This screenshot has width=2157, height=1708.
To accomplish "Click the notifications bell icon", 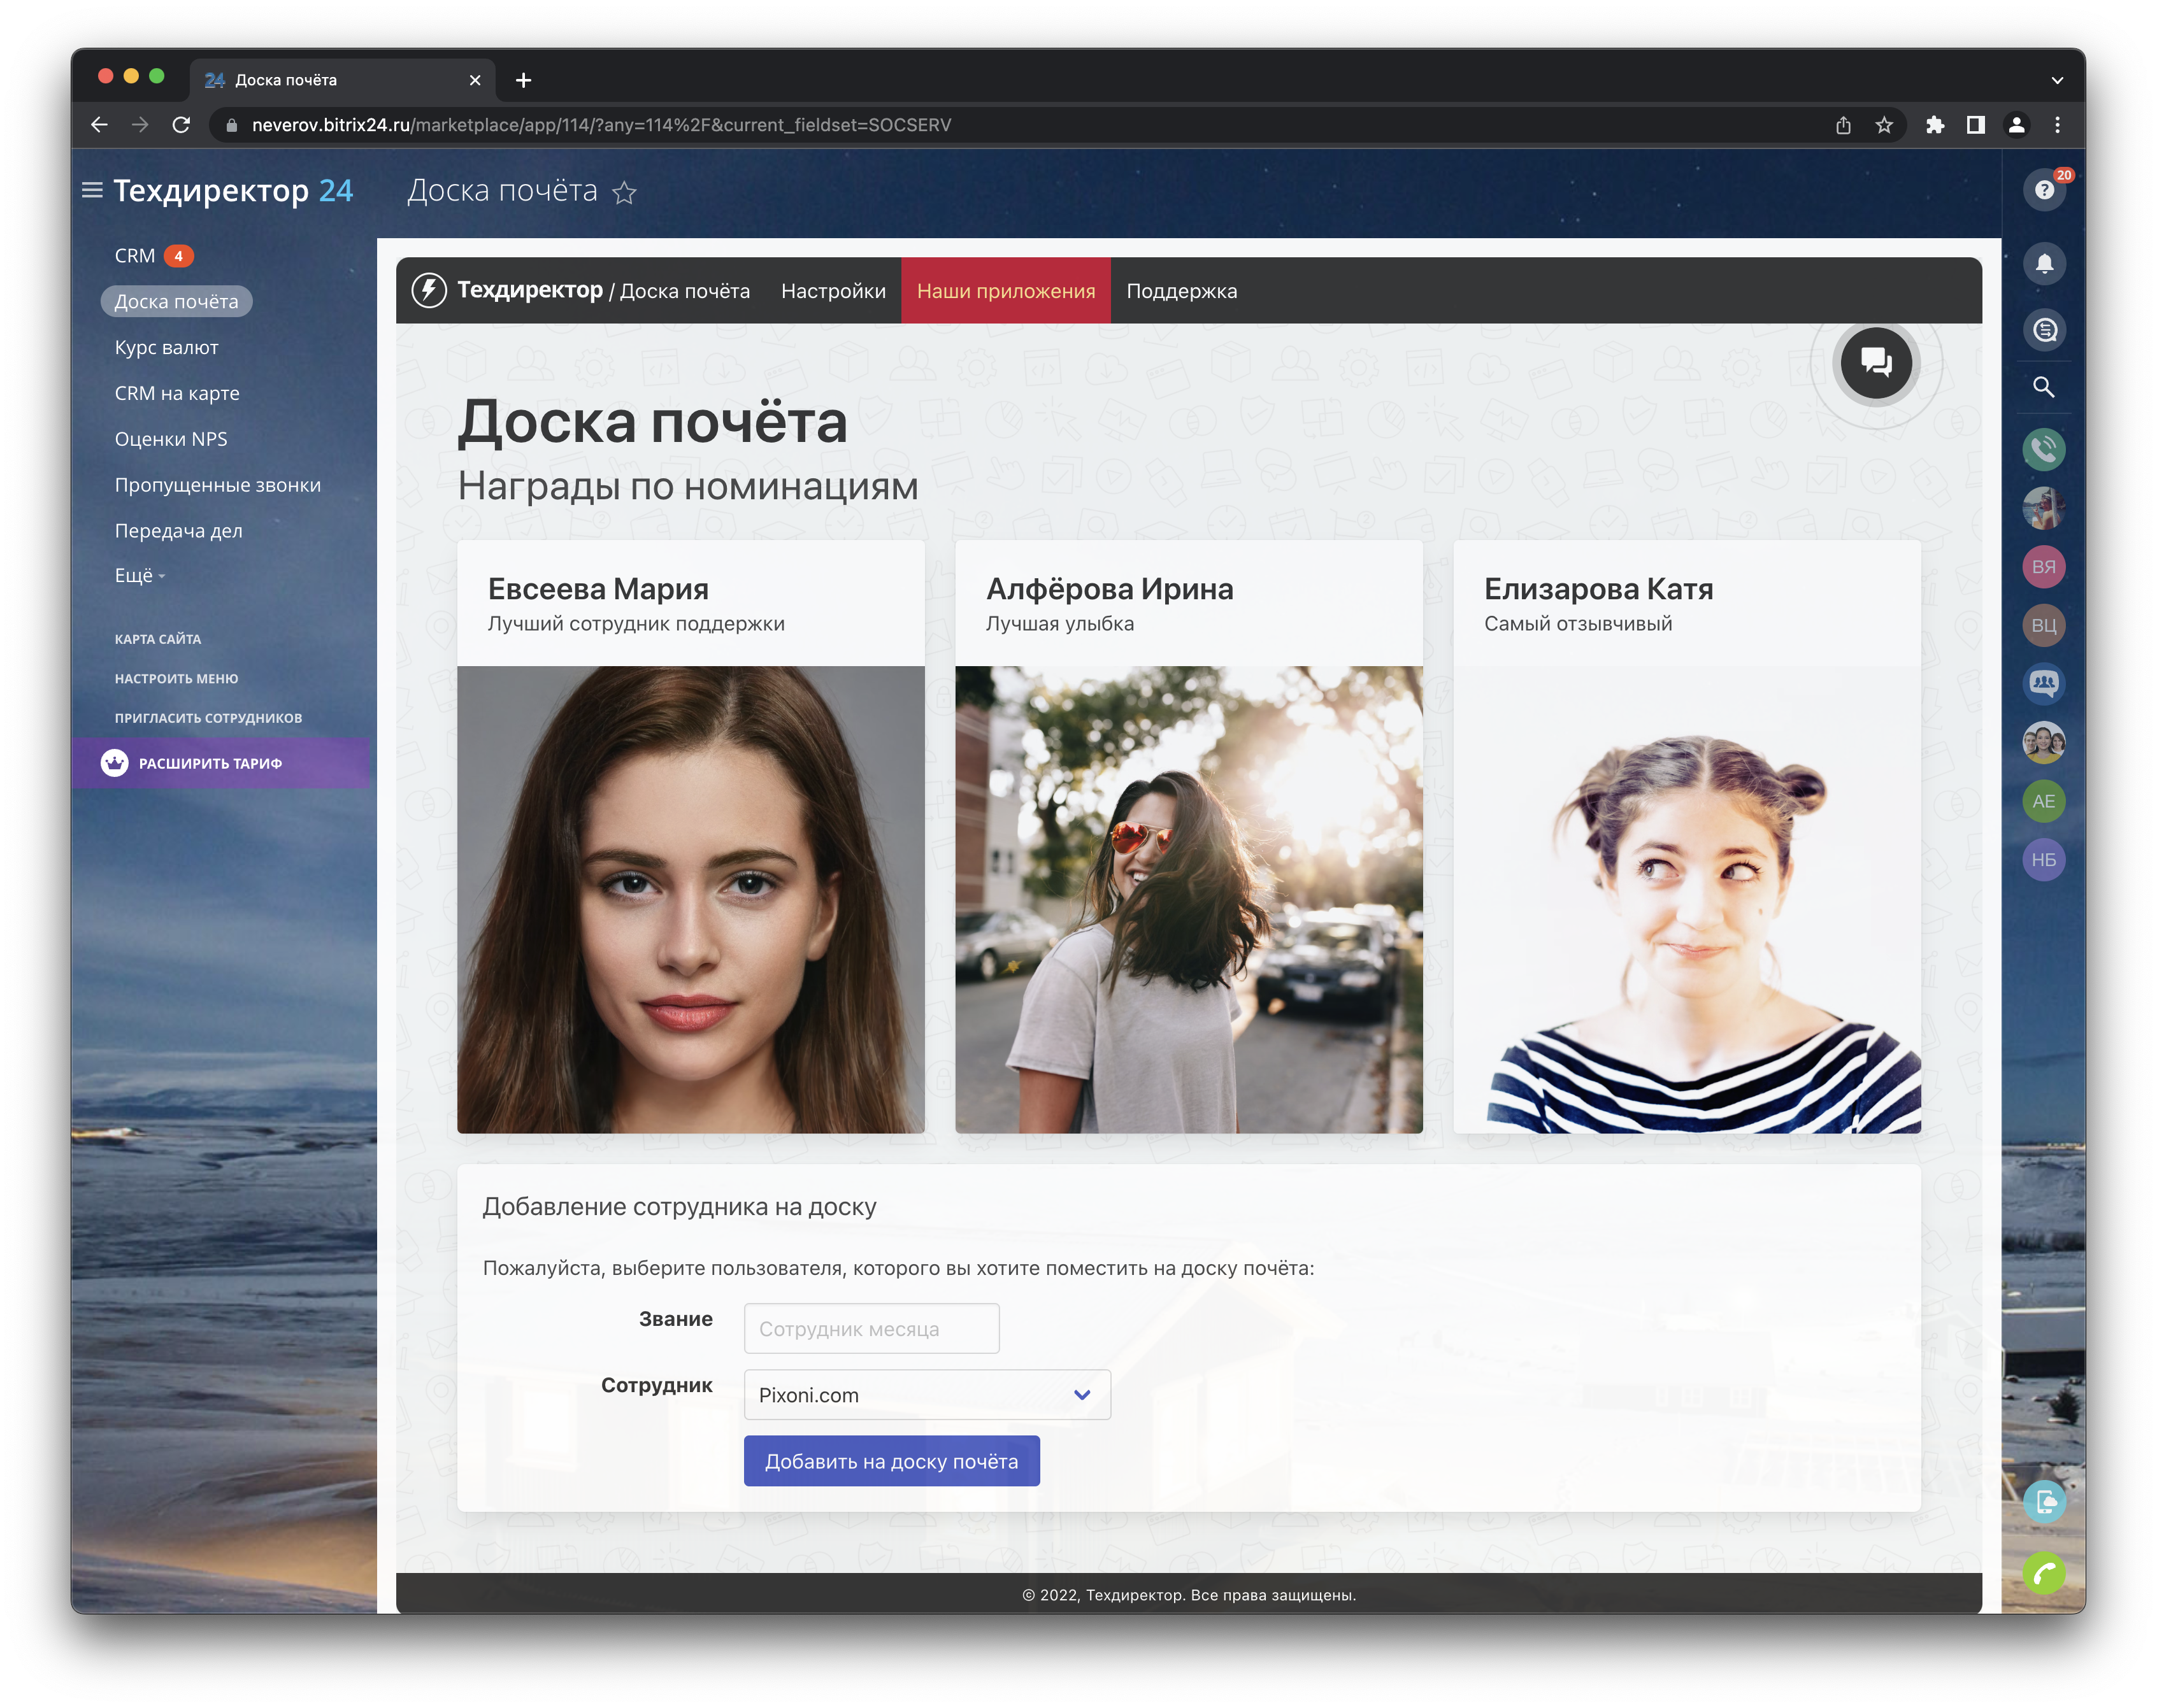I will click(x=2044, y=264).
